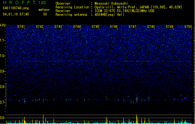This screenshot has height=124, width=195.
Task: Click the tallest yellow intensity spike near 0747
Action: pos(137,119)
